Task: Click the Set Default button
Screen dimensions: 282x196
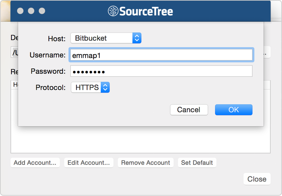Action: coord(197,163)
